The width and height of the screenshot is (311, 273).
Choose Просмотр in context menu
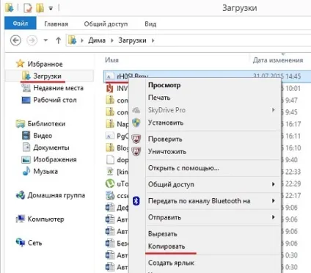tap(164, 85)
